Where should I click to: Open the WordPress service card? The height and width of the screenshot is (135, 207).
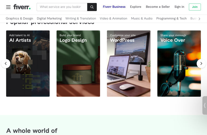(x=129, y=64)
